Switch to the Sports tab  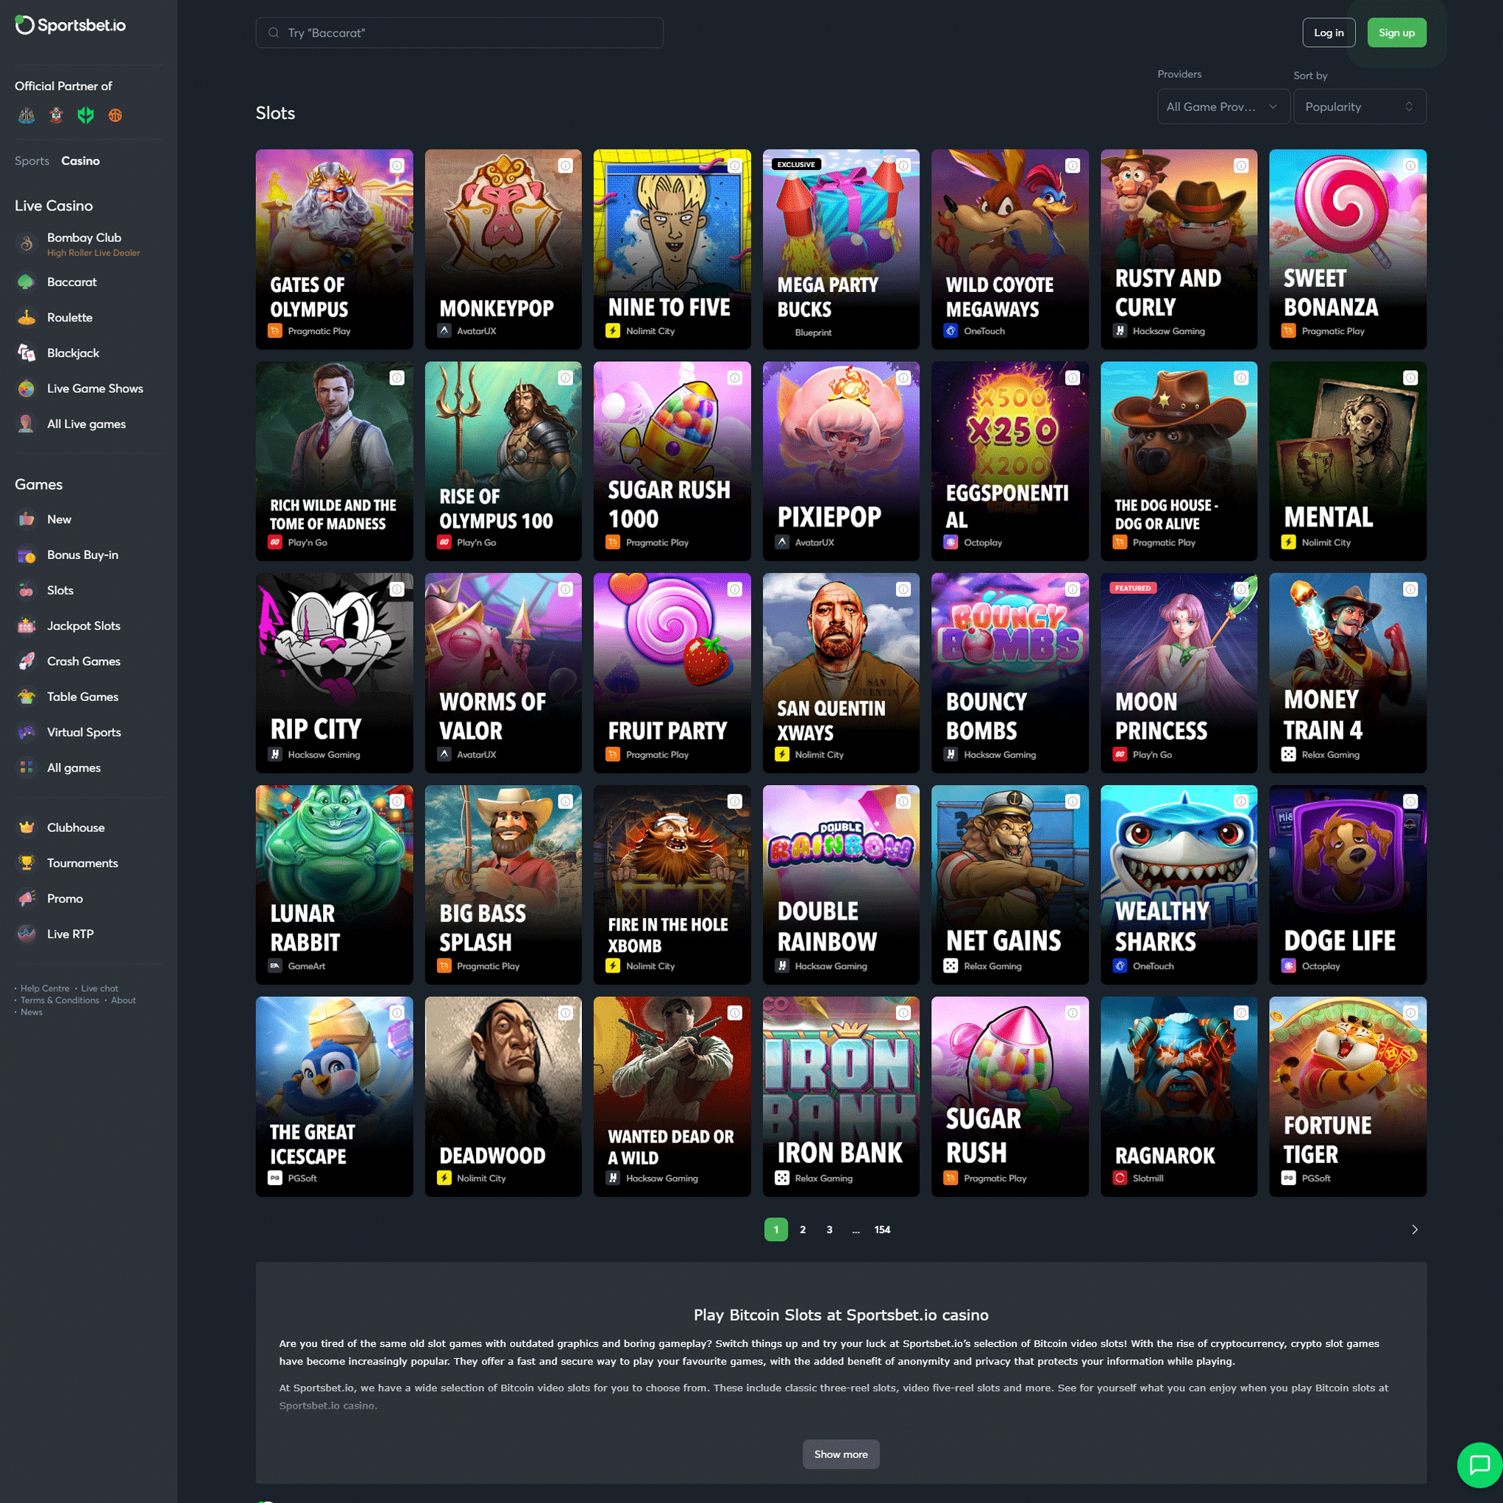tap(32, 161)
